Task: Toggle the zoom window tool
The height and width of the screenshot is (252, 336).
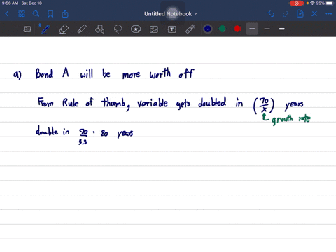Action: [27, 29]
